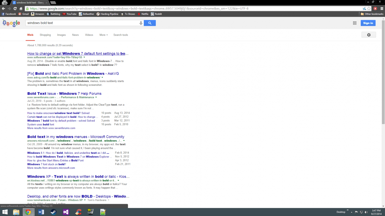Open the Netflix bookmark
The image size is (385, 216).
143,14
